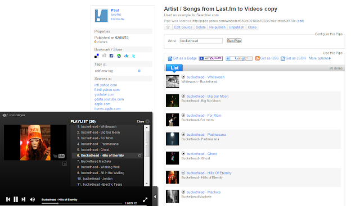This screenshot has width=360, height=206.
Task: Open the Edit Source link
Action: point(183,28)
